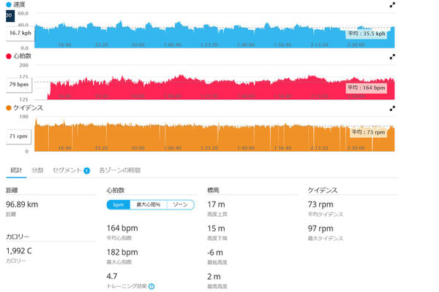Expand the heart rate (心拍数) chart
Viewport: 439px width, 292px height.
[391, 56]
